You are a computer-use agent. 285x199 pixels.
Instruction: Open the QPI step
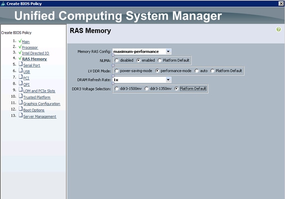pos(27,84)
